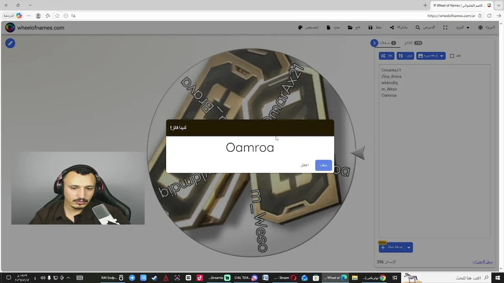The width and height of the screenshot is (504, 283).
Task: Open a saved wheel via folder icon
Action: [354, 28]
